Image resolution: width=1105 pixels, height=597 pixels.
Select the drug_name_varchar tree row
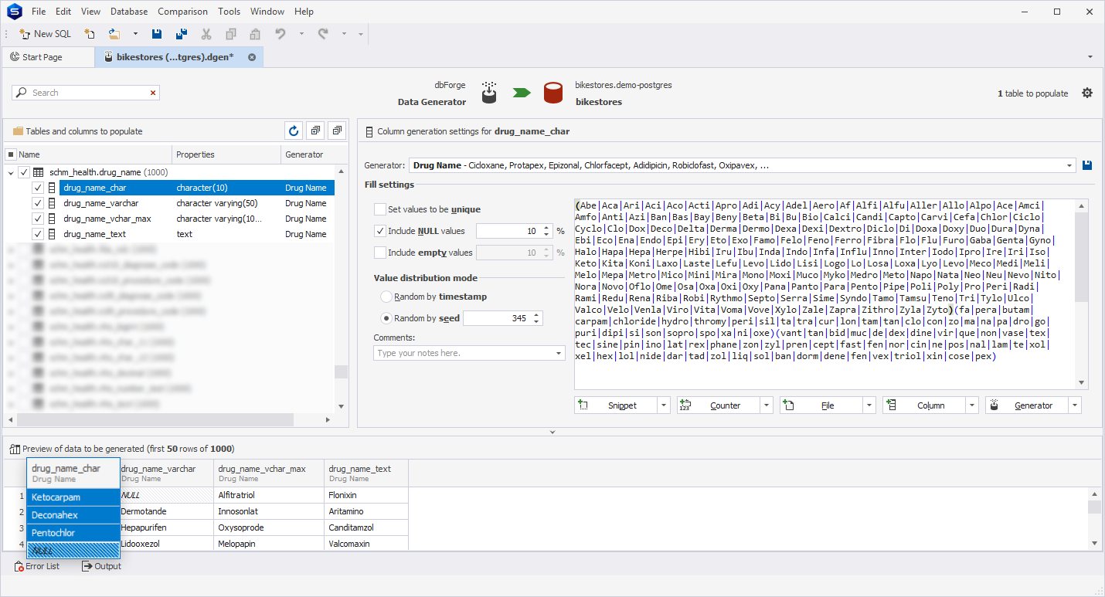pos(196,203)
